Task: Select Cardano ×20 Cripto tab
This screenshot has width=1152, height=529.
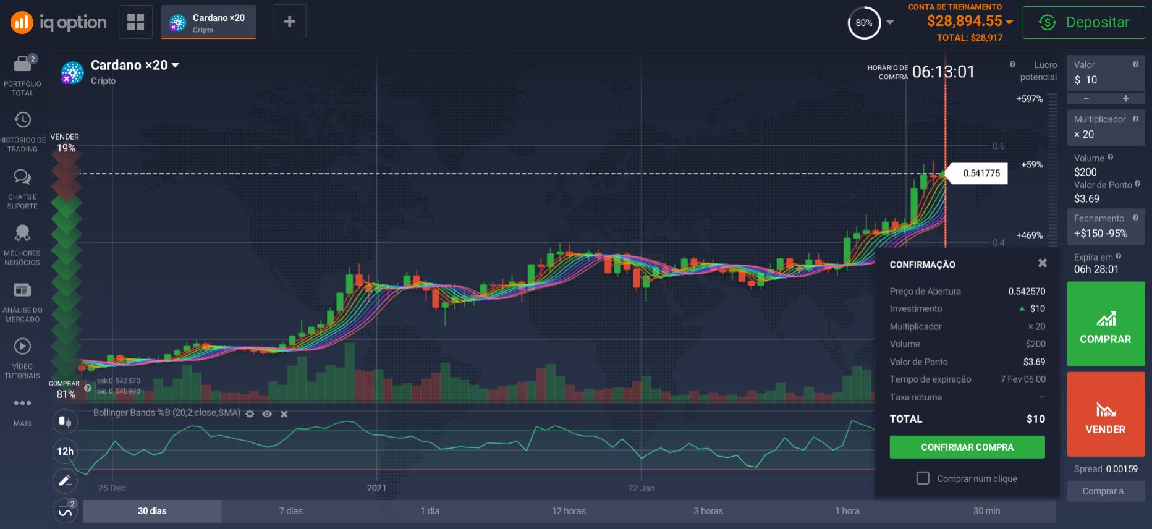Action: (x=209, y=22)
